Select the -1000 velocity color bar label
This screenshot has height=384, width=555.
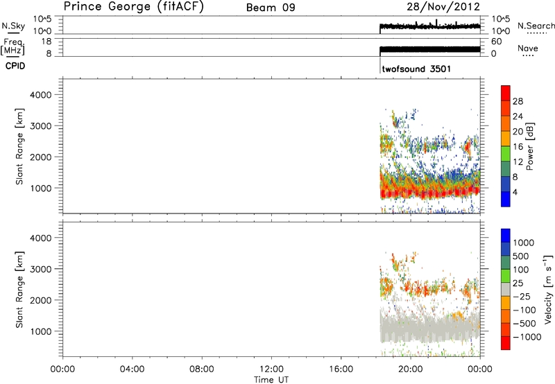527,337
